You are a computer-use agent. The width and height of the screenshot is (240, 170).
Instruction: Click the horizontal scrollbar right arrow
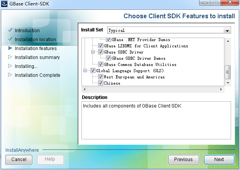(x=222, y=89)
